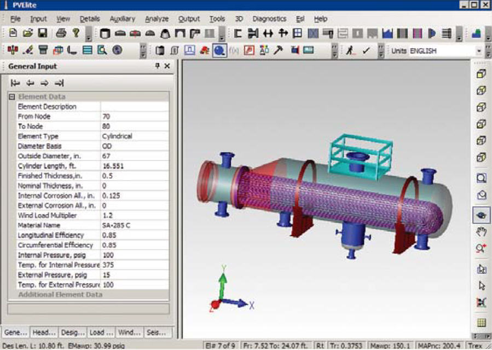Image resolution: width=492 pixels, height=350 pixels.
Task: Edit the Wind Load Multiplier value 1.2
Action: 134,215
